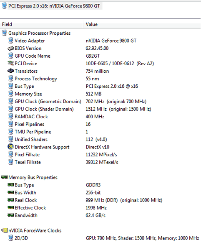Click the nVIDIA ForceWare Clocks logo icon
The height and width of the screenshot is (245, 201).
coord(4,230)
